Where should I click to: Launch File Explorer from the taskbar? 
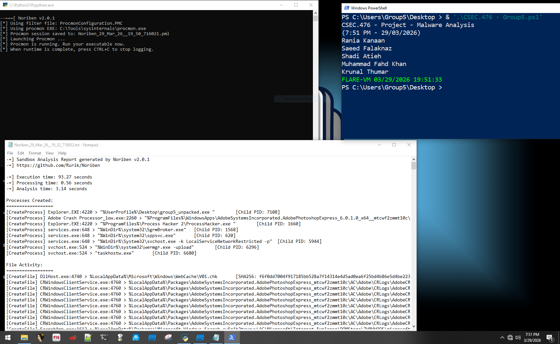(24, 337)
